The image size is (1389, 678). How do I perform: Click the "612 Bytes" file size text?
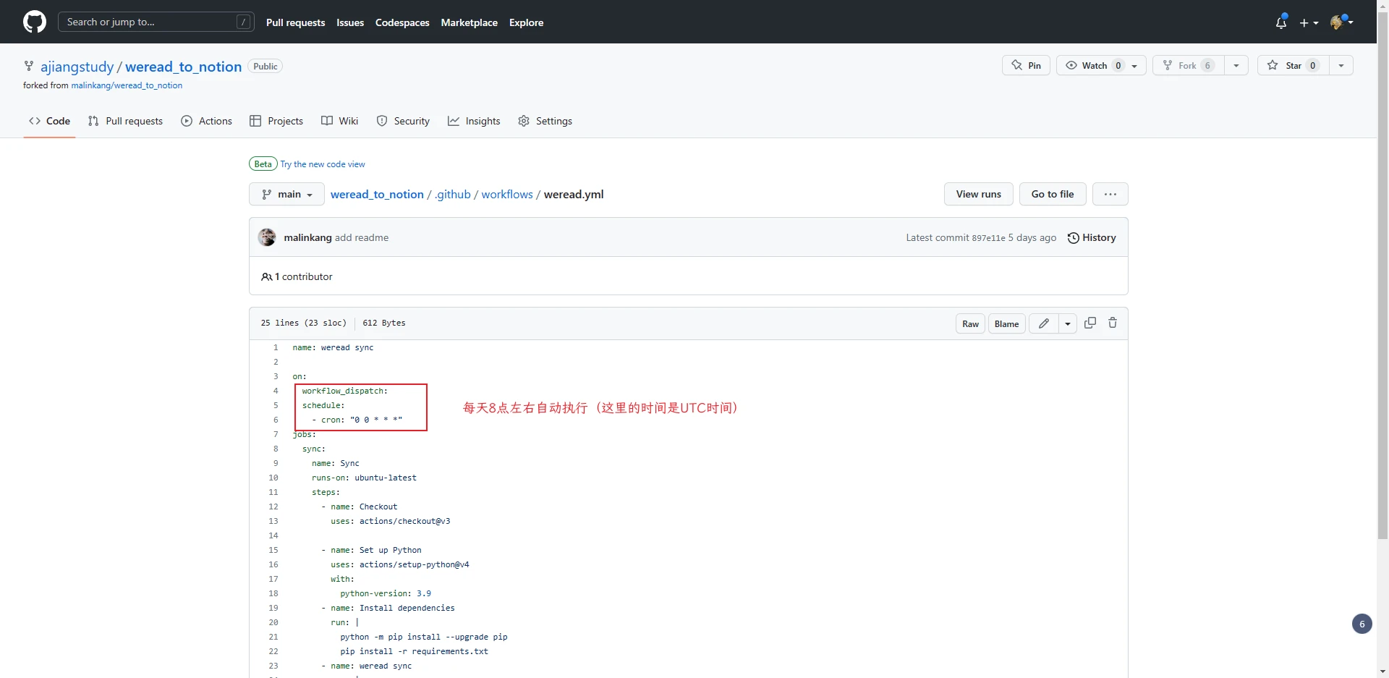coord(384,323)
